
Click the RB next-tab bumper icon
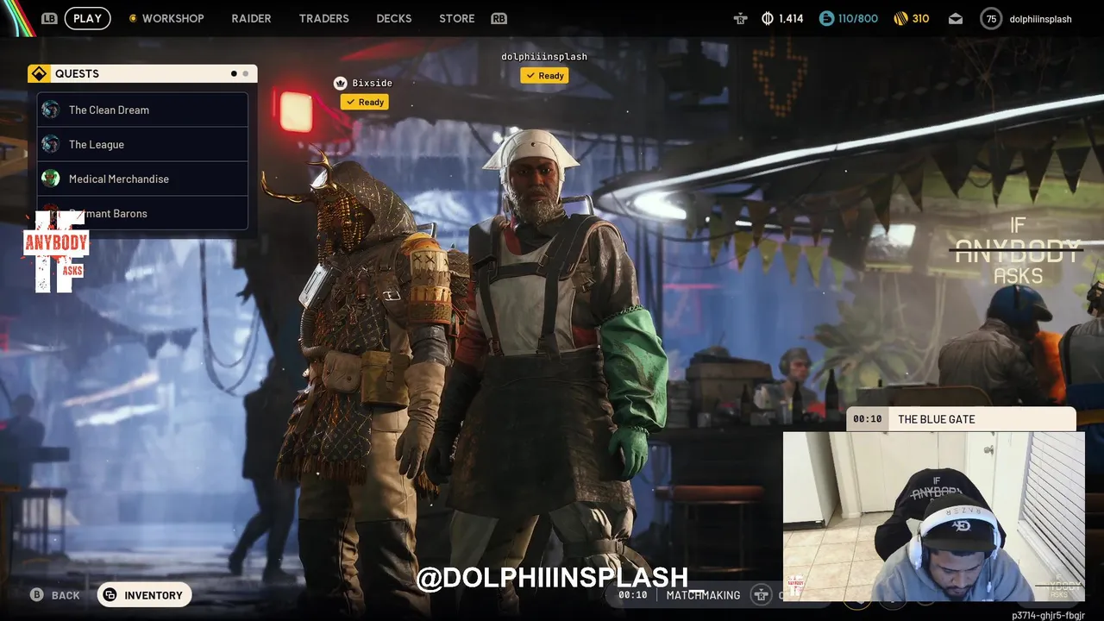499,18
